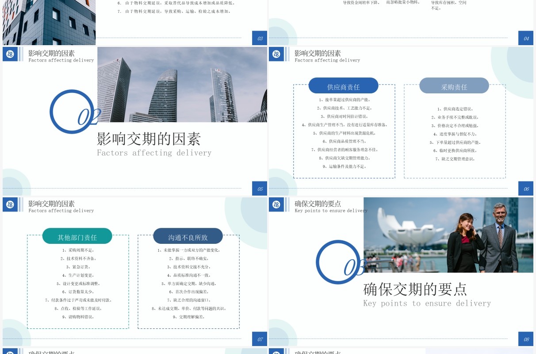Click slide 03 line '7. 由于物料交期延误'

[174, 11]
